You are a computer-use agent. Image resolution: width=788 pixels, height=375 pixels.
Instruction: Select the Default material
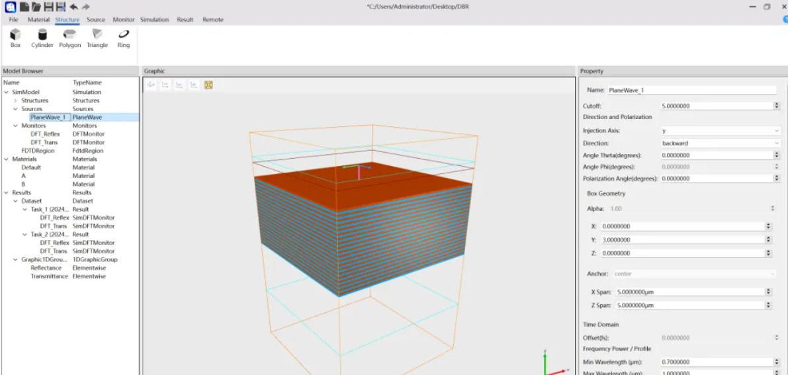31,167
